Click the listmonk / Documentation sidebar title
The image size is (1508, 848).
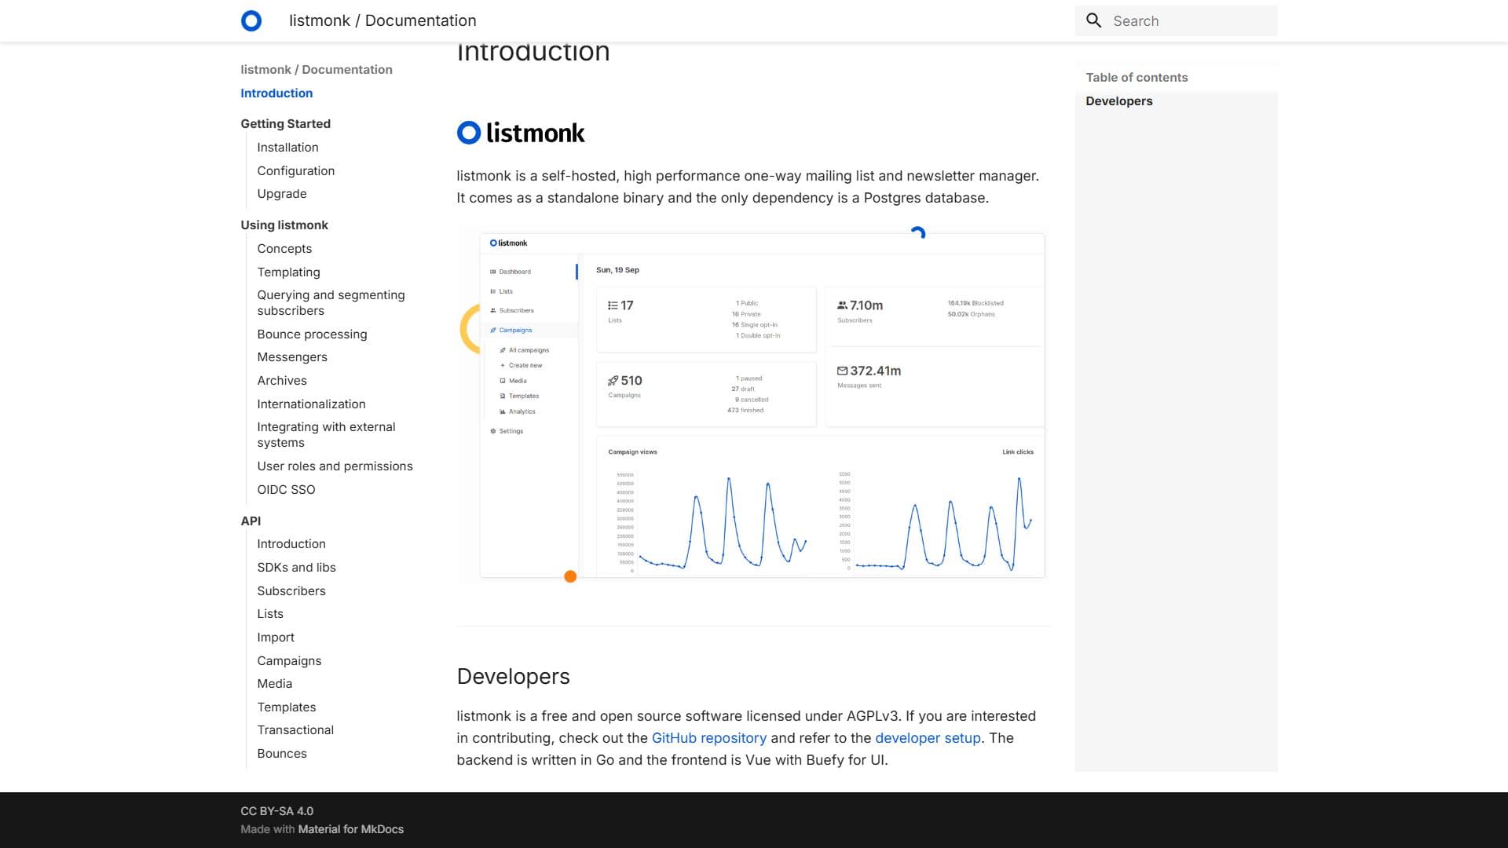coord(317,69)
